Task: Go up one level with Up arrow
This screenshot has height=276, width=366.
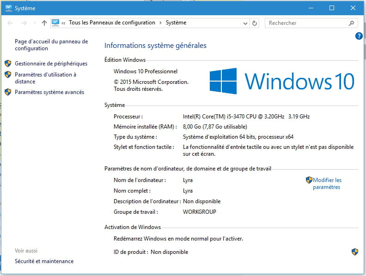Action: pos(44,23)
